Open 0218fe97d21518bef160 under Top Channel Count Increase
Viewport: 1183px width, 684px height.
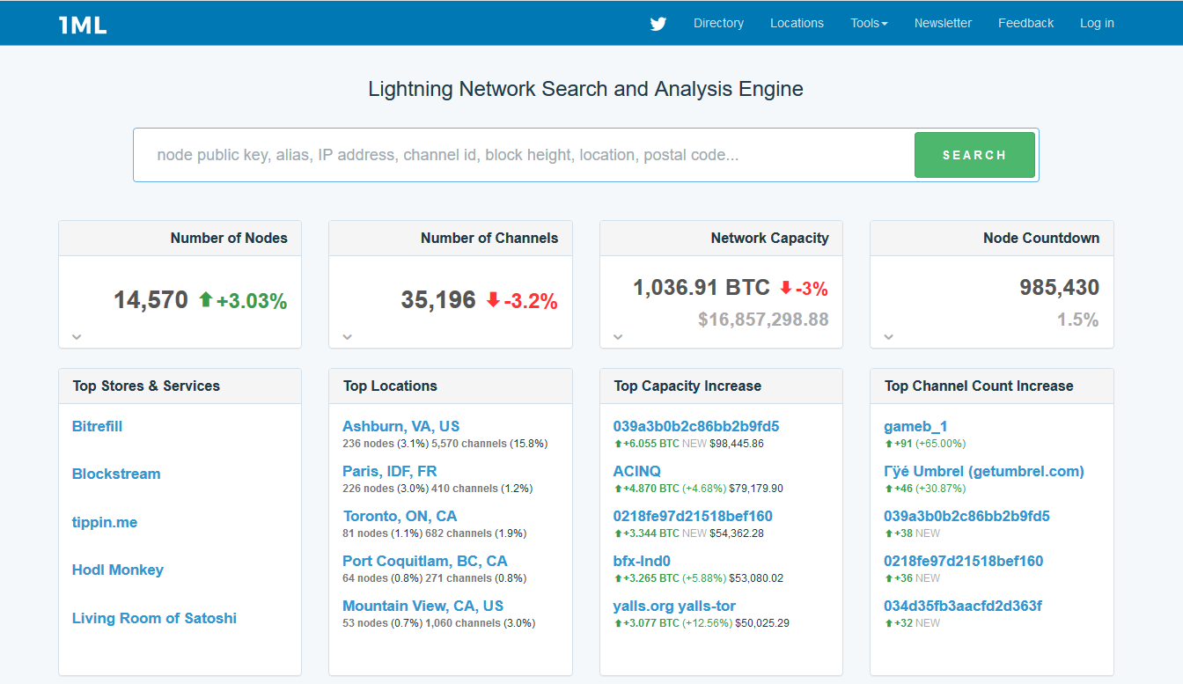tap(963, 561)
